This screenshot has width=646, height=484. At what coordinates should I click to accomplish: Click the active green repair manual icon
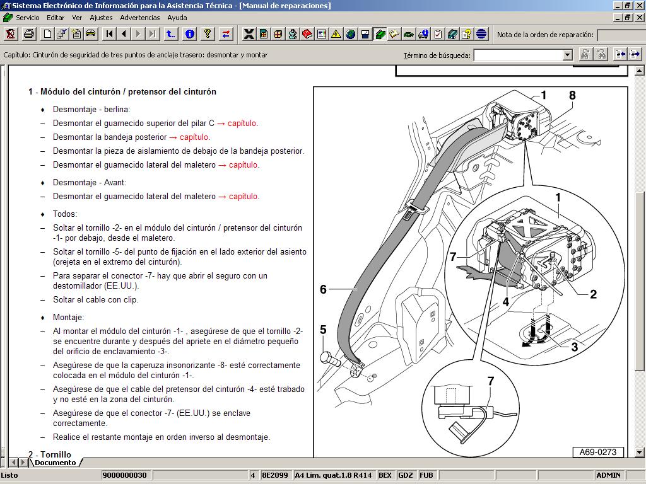380,34
